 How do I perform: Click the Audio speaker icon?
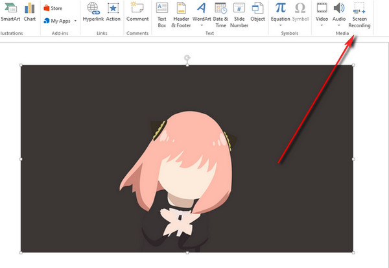click(339, 8)
